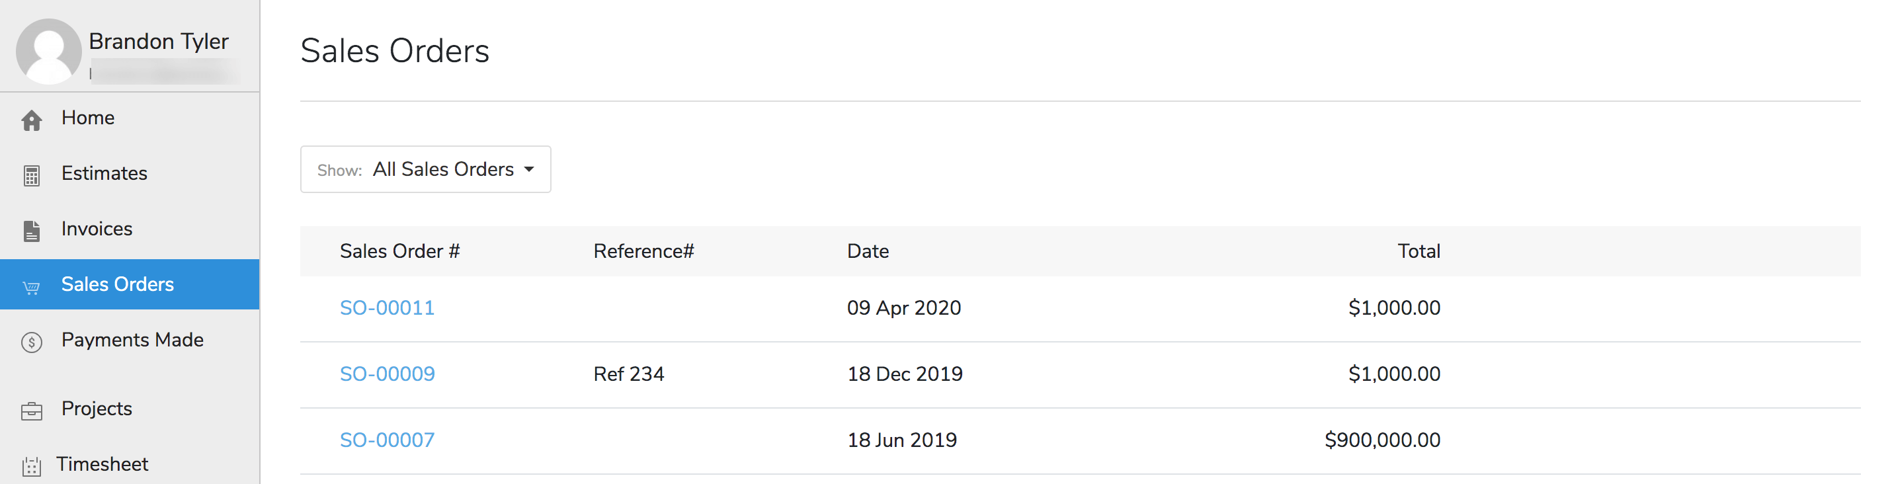The height and width of the screenshot is (484, 1894).
Task: Open sales order SO-00011 link
Action: pos(387,307)
